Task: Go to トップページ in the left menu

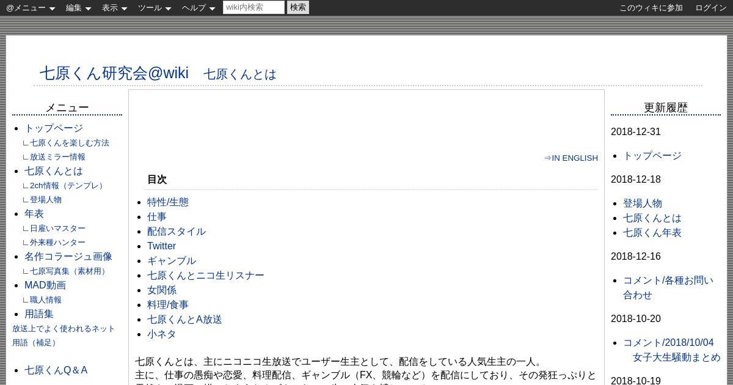Action: [x=54, y=128]
